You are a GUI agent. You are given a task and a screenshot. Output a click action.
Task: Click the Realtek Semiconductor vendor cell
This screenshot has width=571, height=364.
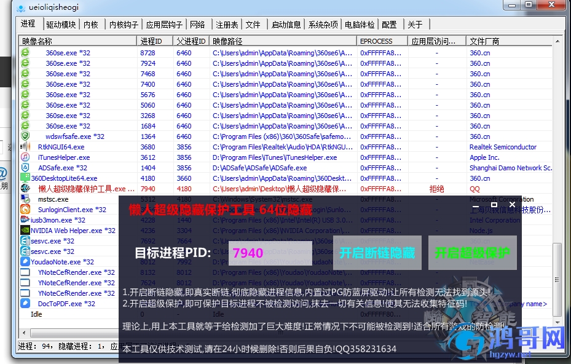(x=503, y=147)
